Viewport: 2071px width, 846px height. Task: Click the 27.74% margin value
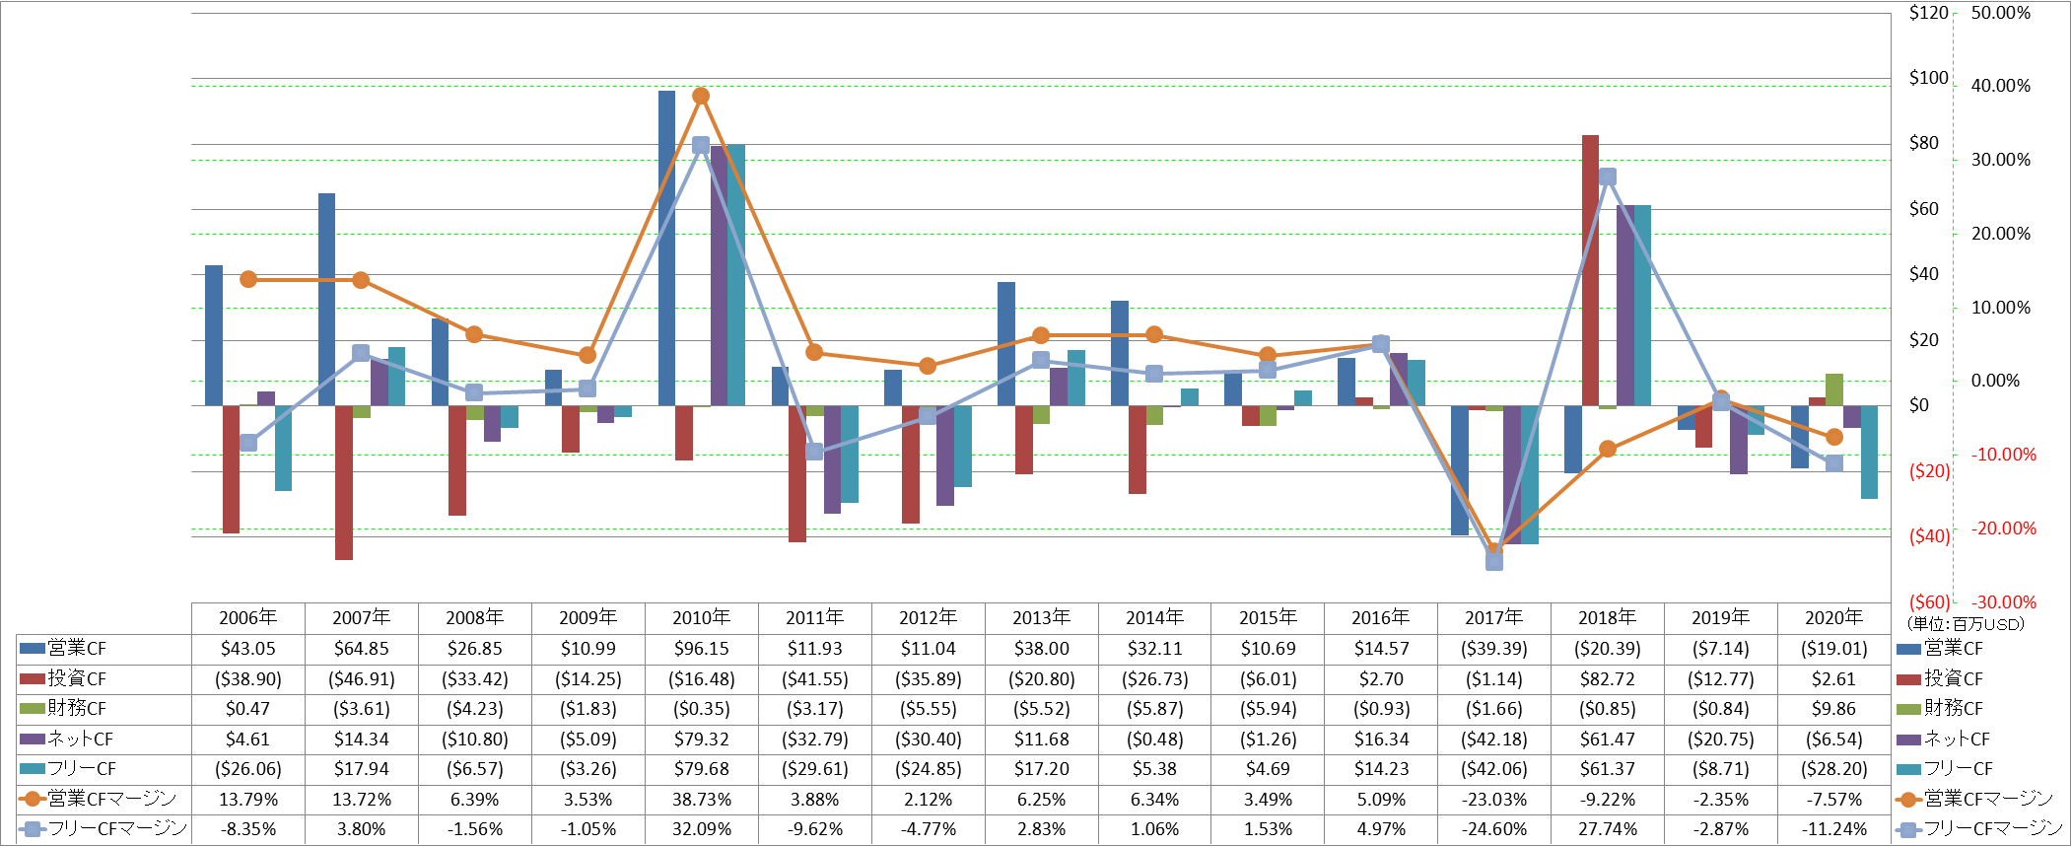(x=1607, y=829)
